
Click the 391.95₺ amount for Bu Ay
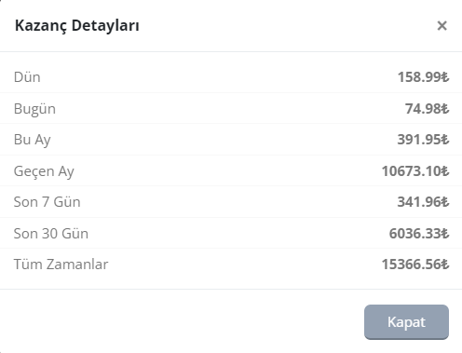(x=423, y=140)
